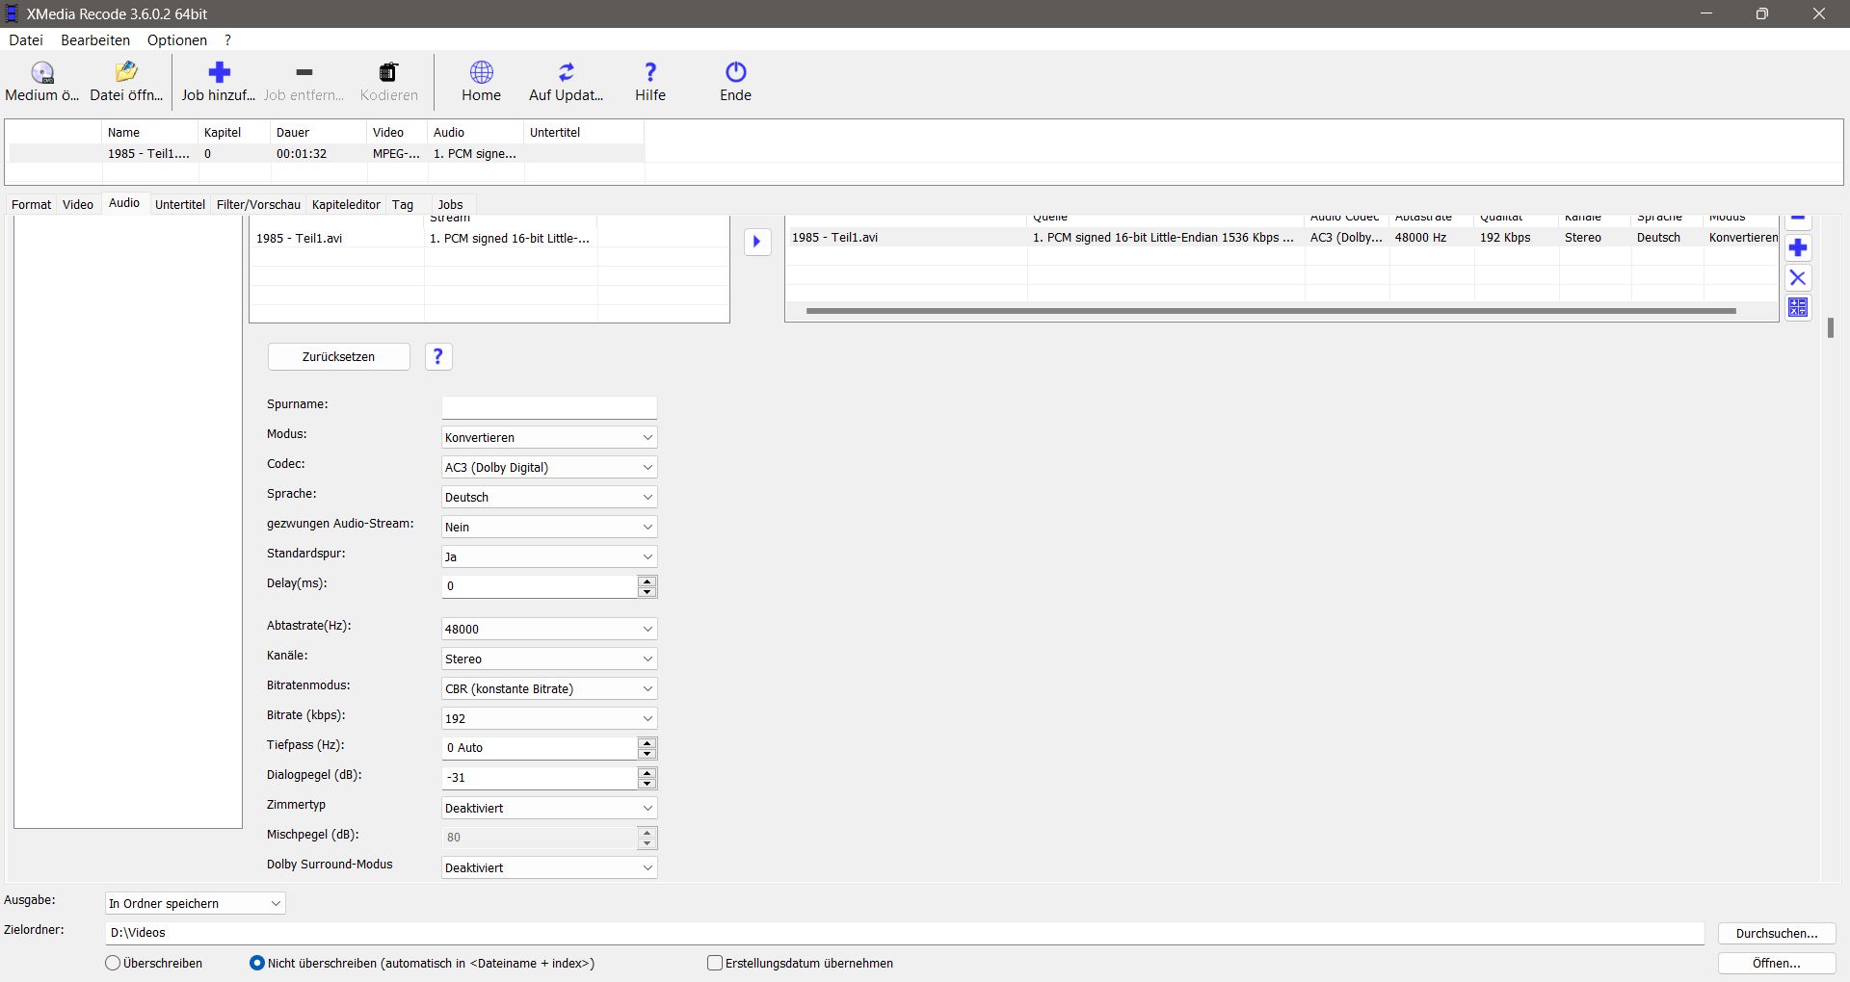The image size is (1850, 982).
Task: Increase Dialogpegel (dB) with up arrow
Action: pyautogui.click(x=647, y=772)
